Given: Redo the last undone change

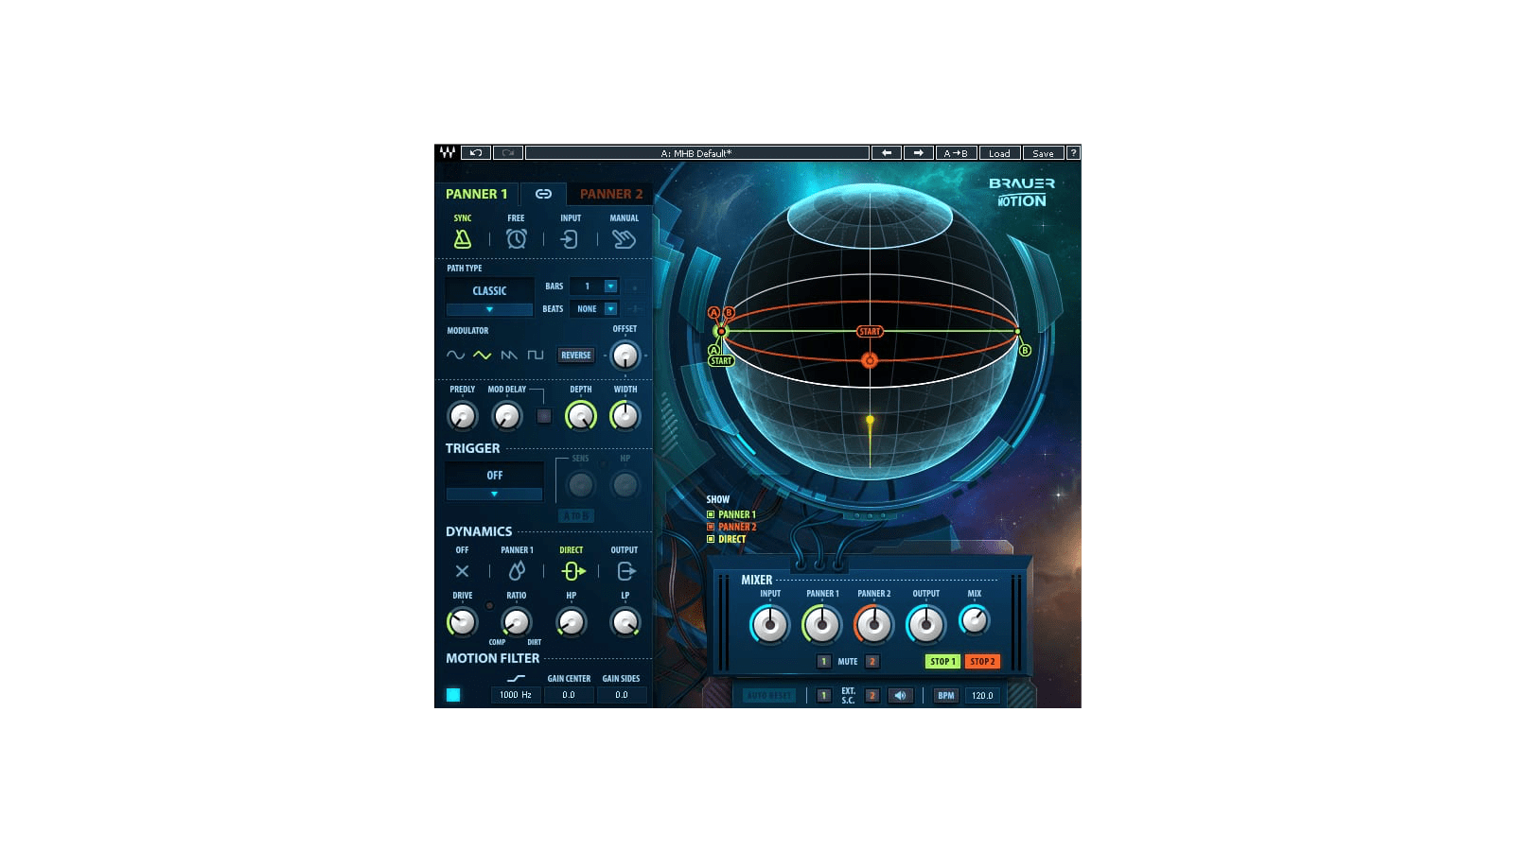Looking at the screenshot, I should (508, 152).
